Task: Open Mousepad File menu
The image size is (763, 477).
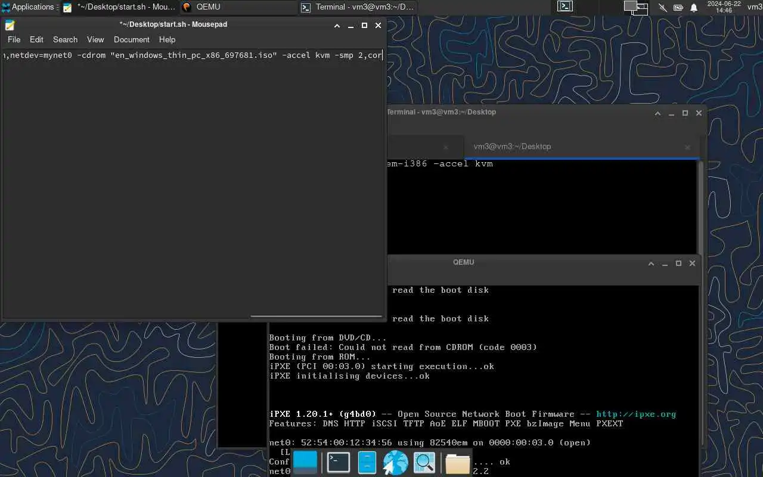Action: (14, 39)
